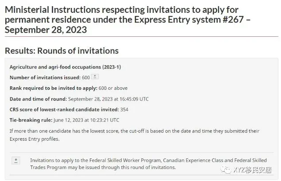Viewport: 281px width, 181px height.
Task: Select the "Results: Rounds of invitations" heading
Action: click(x=62, y=51)
